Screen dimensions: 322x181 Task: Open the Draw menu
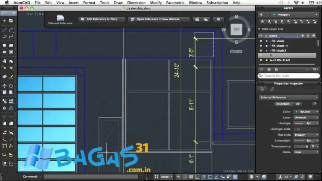click(118, 3)
